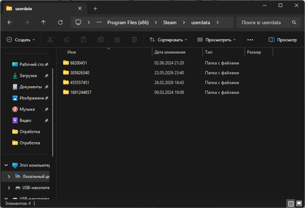This screenshot has height=208, width=305.
Task: Select date 23.05.2026 23:40 cell
Action: click(x=169, y=73)
